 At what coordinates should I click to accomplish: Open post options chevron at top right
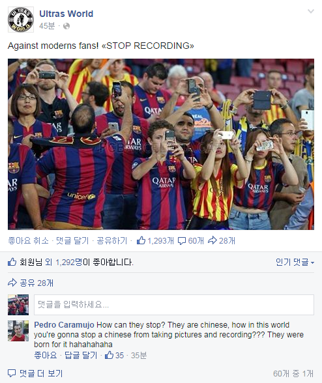[x=311, y=11]
